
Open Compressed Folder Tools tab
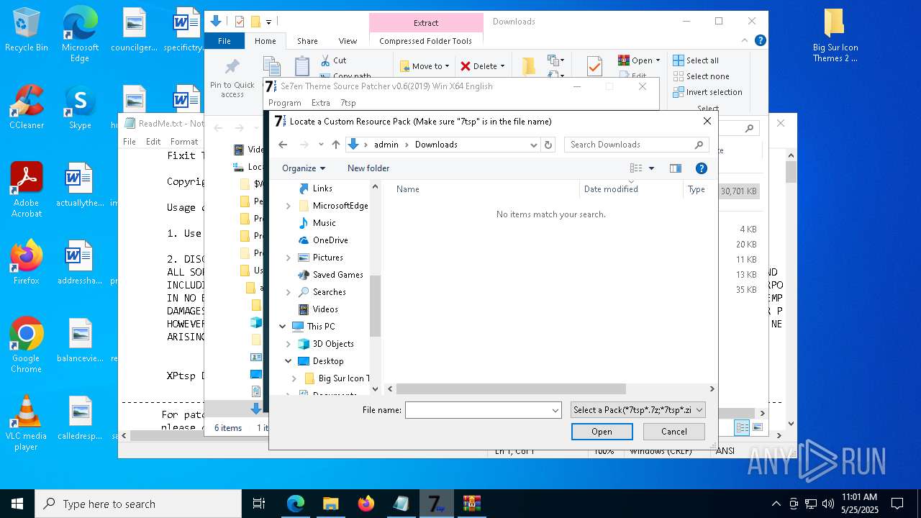[425, 41]
